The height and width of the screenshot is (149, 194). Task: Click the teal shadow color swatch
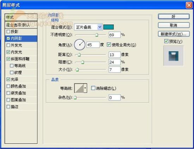click(x=109, y=27)
